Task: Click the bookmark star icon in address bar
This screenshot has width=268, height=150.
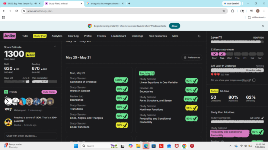Action: pyautogui.click(x=224, y=11)
